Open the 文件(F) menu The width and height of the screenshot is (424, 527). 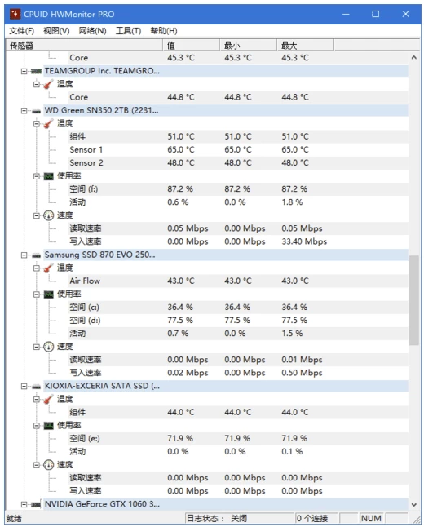[21, 31]
